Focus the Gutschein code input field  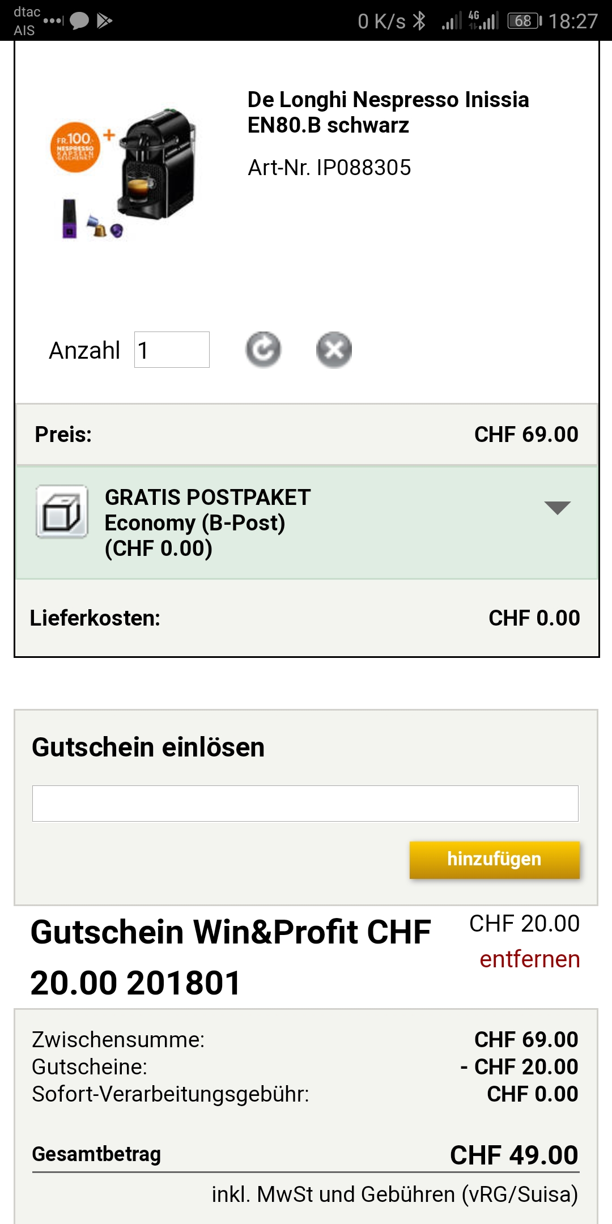pos(305,803)
